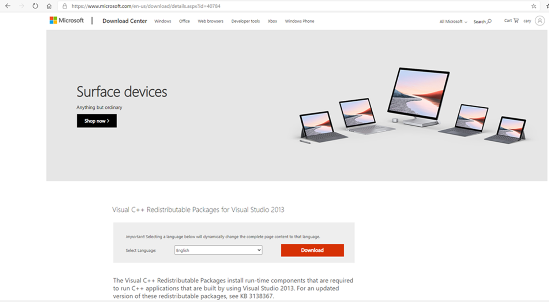
Task: Reload the page with the refresh icon
Action: click(x=35, y=6)
